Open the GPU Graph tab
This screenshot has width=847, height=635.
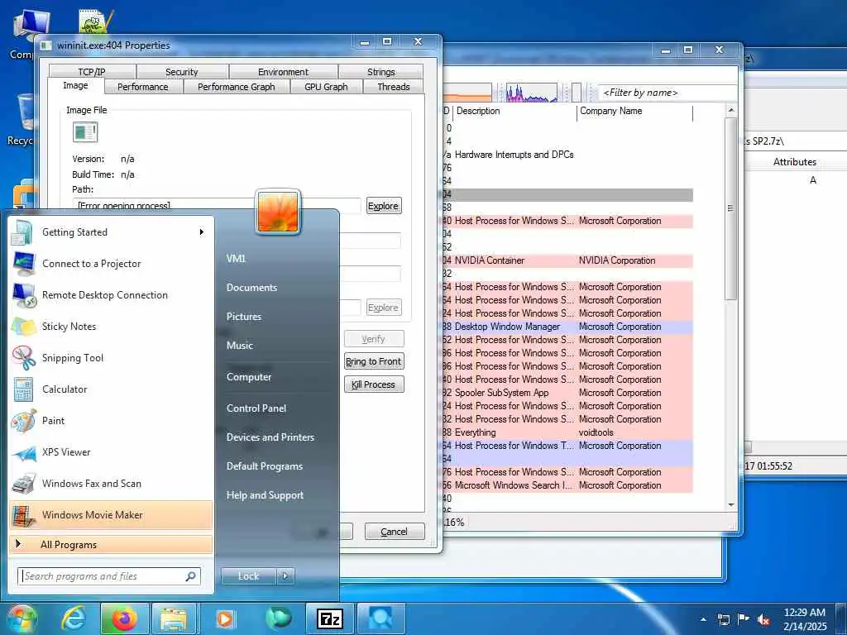(326, 86)
